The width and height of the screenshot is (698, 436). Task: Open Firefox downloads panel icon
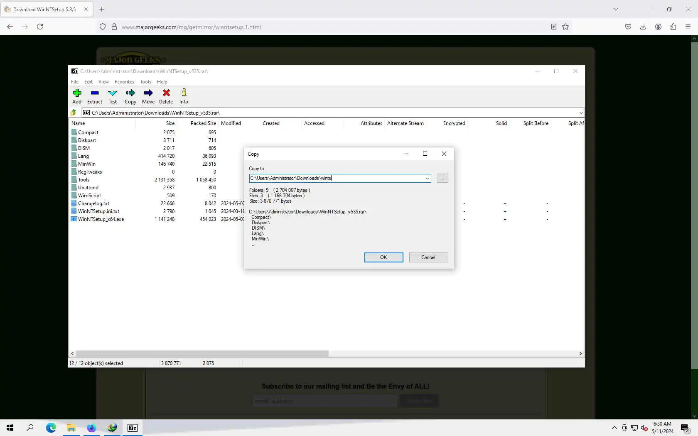point(643,27)
